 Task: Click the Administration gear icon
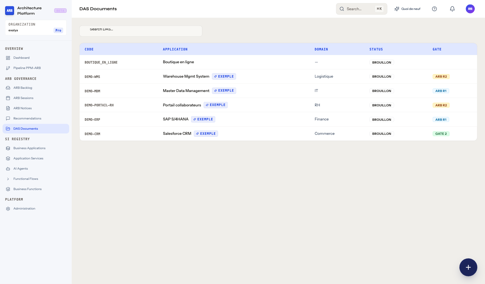(8, 209)
